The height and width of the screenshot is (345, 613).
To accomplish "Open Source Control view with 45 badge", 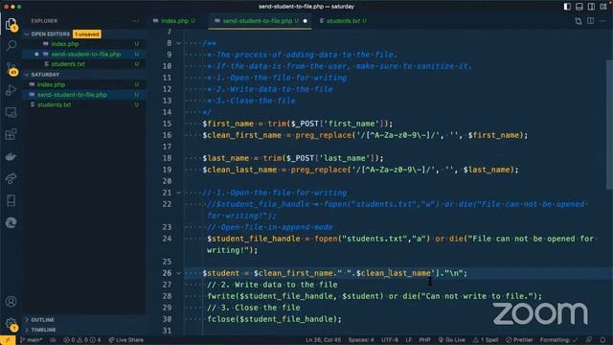I will tap(11, 68).
